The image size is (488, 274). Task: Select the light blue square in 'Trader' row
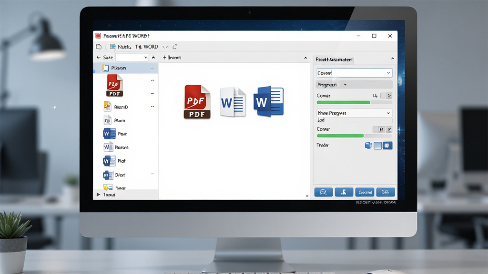377,146
